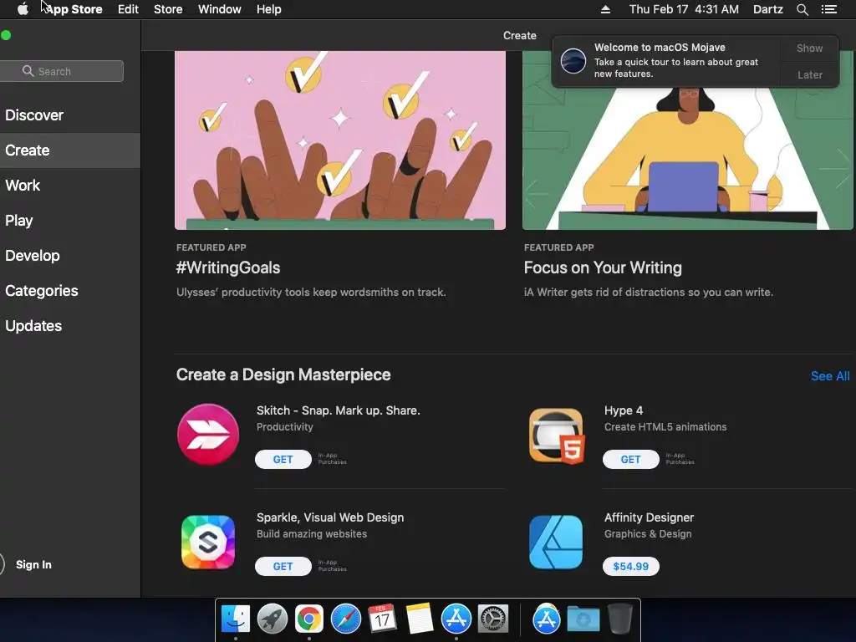Open the Hype 4 app icon
This screenshot has height=642, width=856.
556,435
